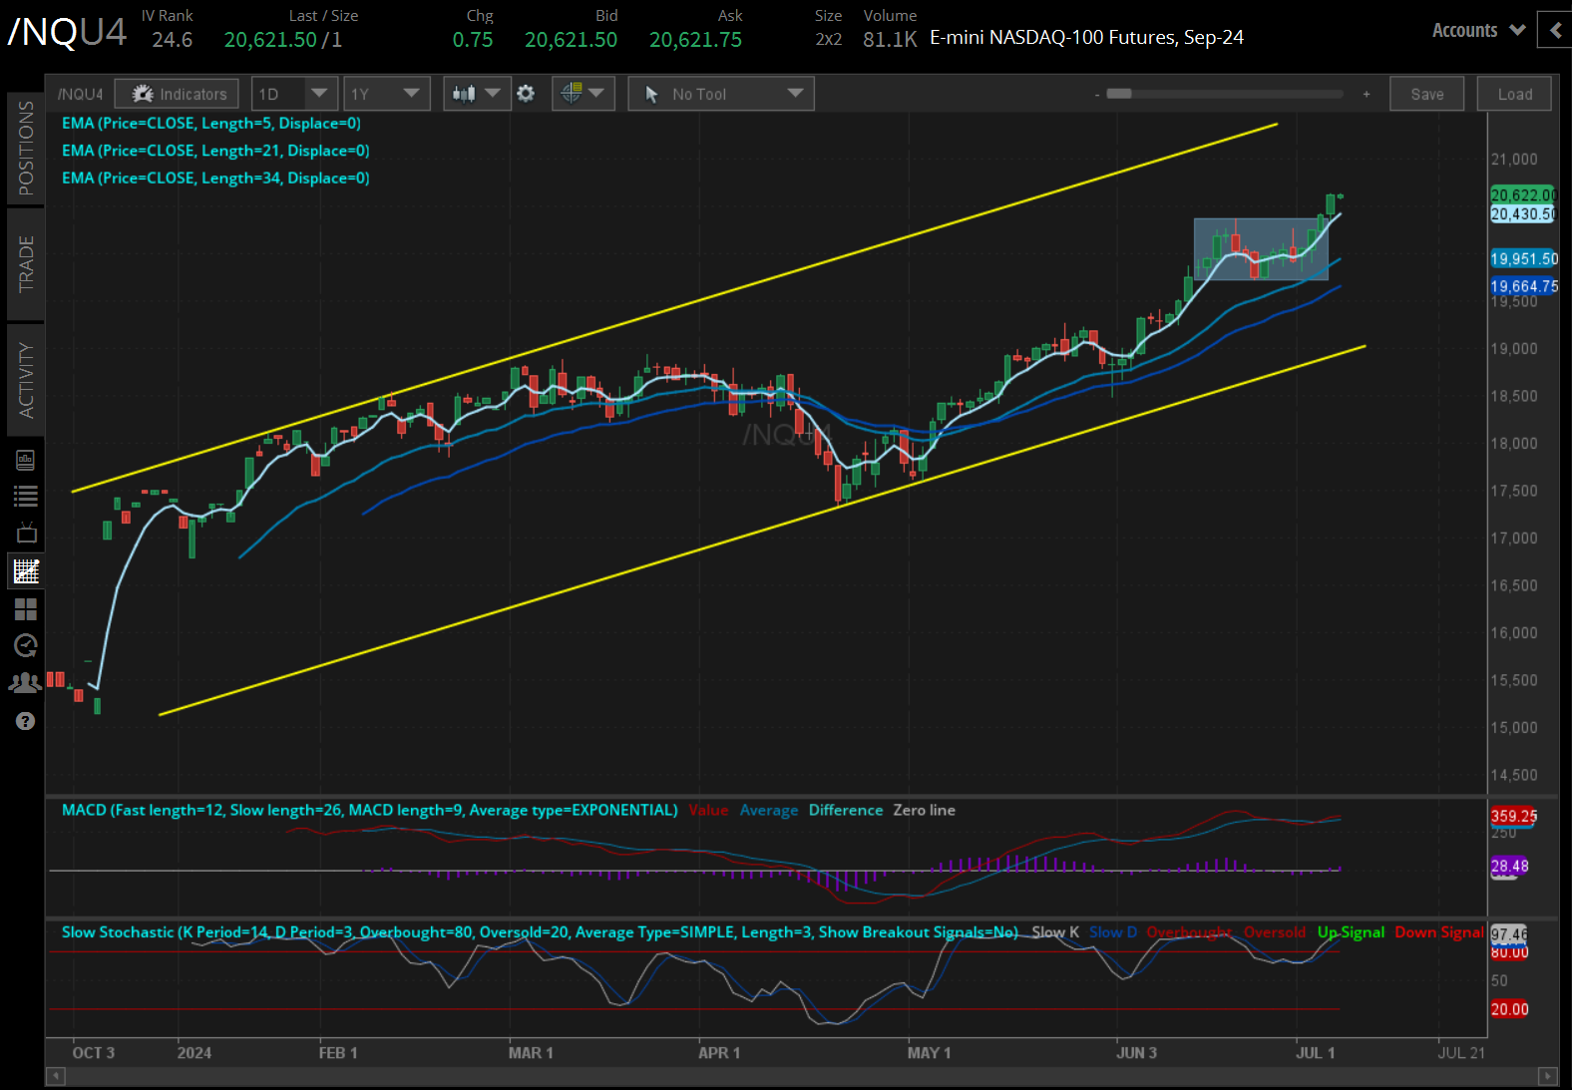1572x1090 pixels.
Task: Click the /NQU4 symbol header
Action: pos(67,31)
